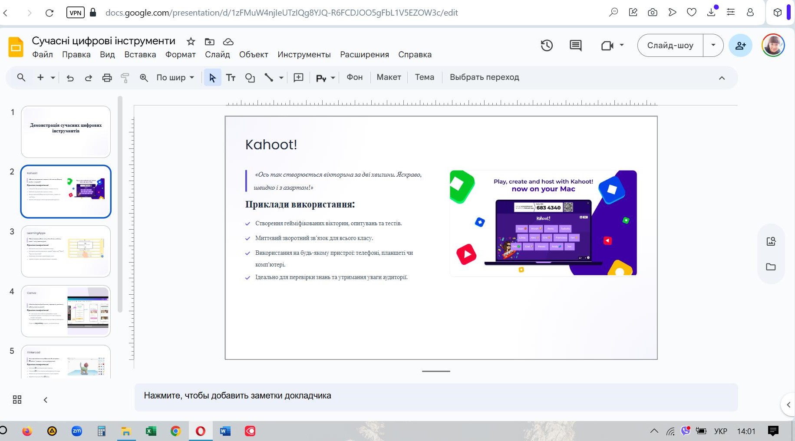The image size is (795, 441).
Task: Click the undo arrow icon
Action: [70, 78]
